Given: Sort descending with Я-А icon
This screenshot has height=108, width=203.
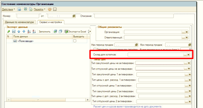Looking at the screenshot, I should tap(33, 31).
